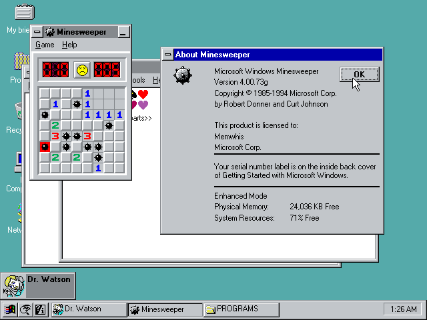Click the red exploded mine cell
427x320 pixels.
tap(45, 147)
